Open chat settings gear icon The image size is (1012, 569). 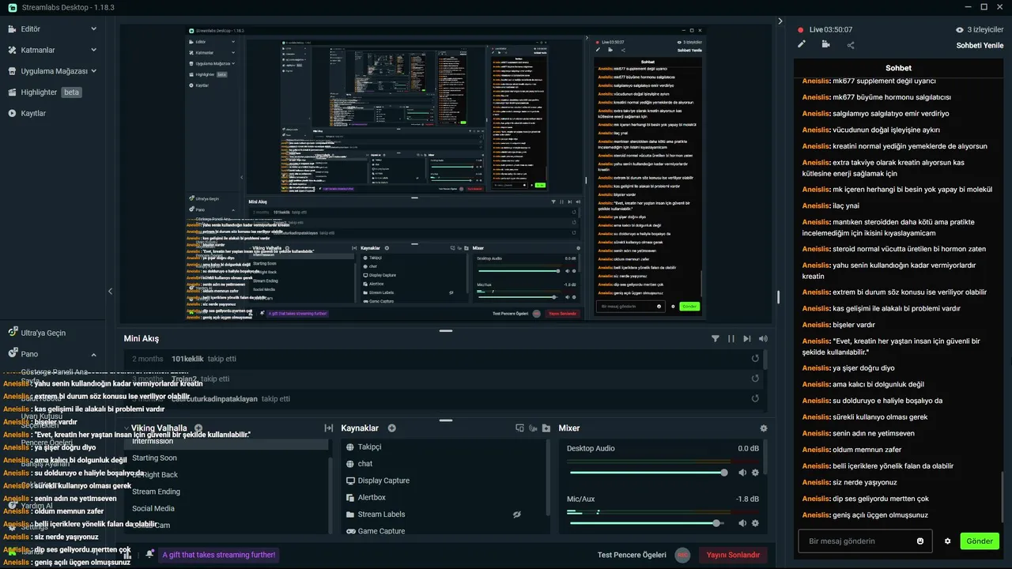point(947,541)
